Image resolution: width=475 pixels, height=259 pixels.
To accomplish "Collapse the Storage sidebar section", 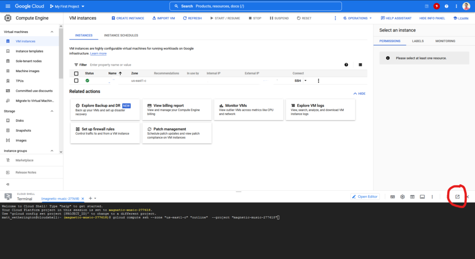I will click(52, 111).
